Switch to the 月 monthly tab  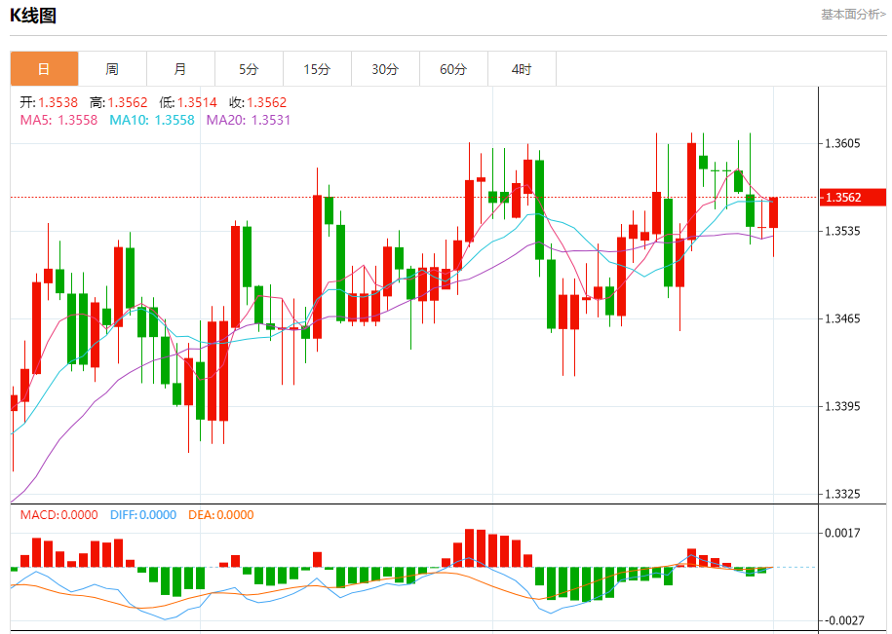(x=181, y=69)
